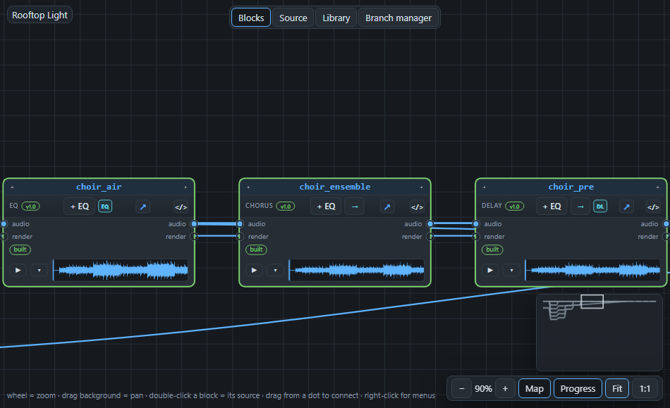
Task: Click choir_ensemble render input port
Action: coord(240,236)
